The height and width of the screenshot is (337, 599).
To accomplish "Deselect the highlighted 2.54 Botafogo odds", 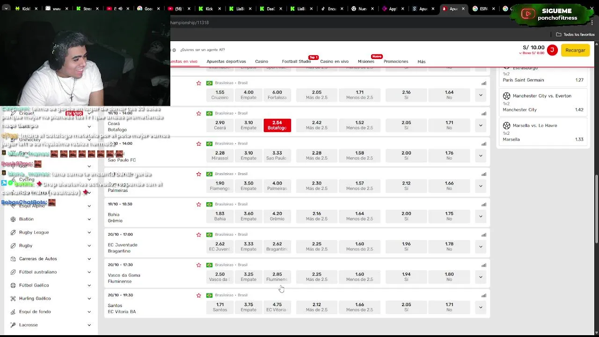I will 277,125.
